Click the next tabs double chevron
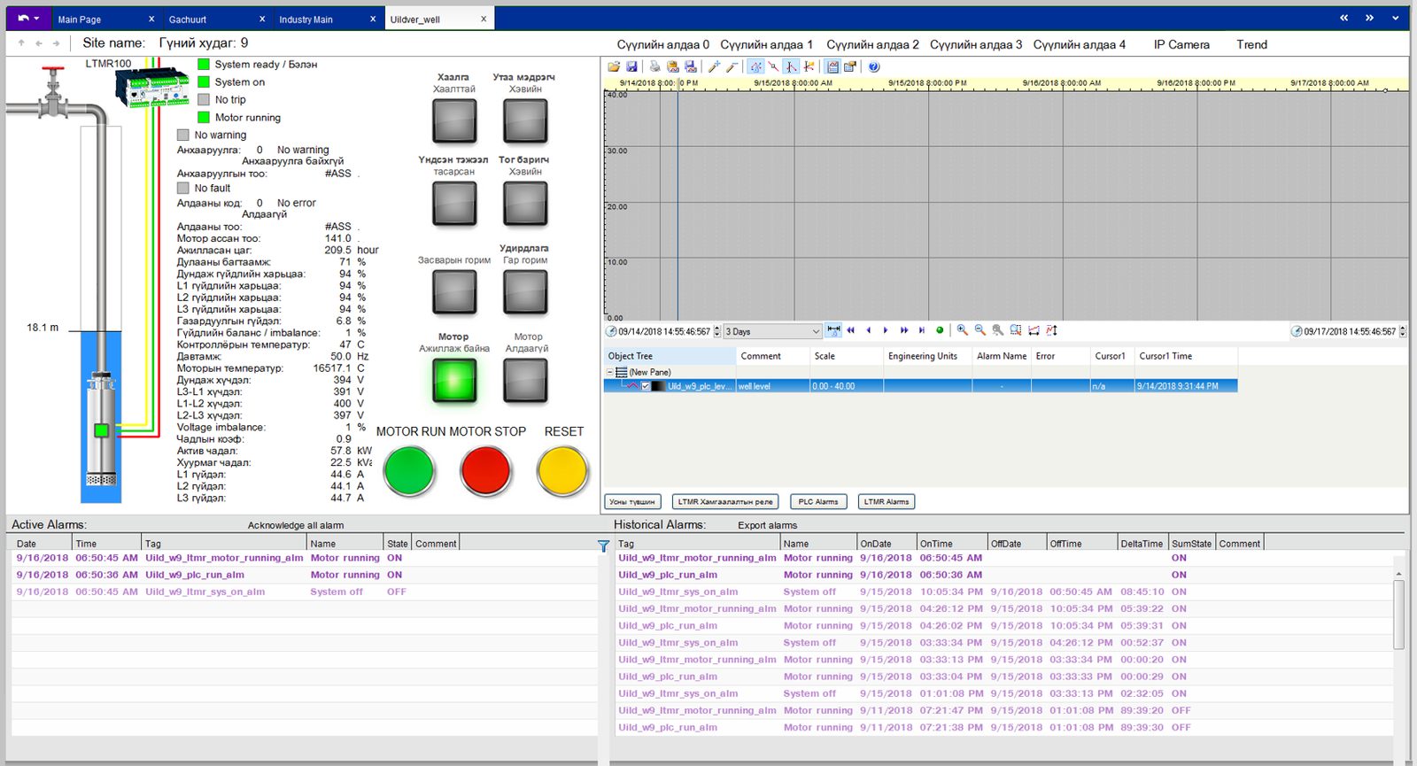The height and width of the screenshot is (766, 1417). tap(1369, 18)
